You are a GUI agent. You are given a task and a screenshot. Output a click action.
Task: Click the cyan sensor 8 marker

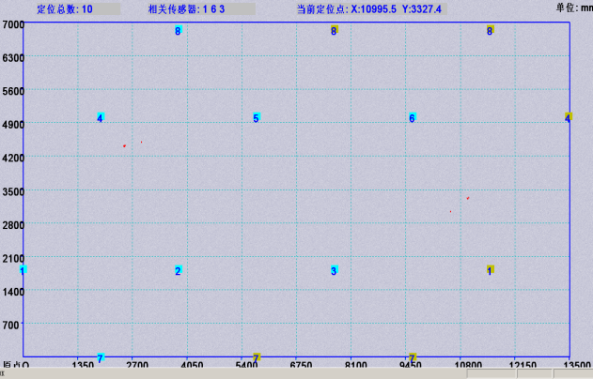(x=178, y=31)
